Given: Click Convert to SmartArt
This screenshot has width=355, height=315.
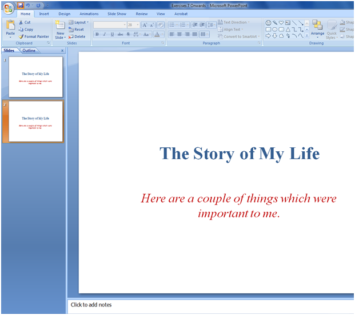Looking at the screenshot, I should click(x=238, y=37).
